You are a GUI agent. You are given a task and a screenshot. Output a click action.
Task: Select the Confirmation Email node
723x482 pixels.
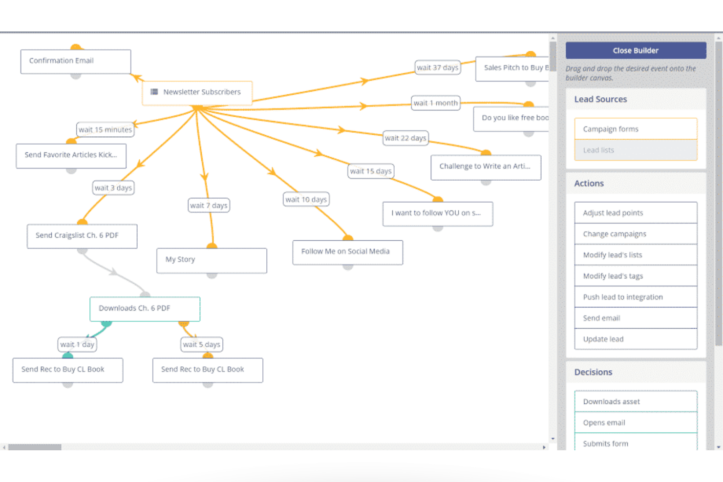pyautogui.click(x=76, y=62)
